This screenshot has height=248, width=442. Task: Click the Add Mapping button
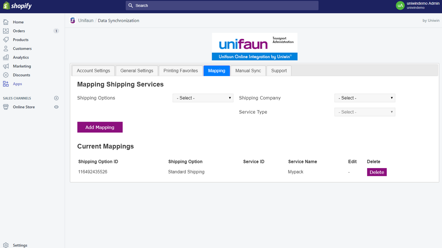click(x=100, y=127)
